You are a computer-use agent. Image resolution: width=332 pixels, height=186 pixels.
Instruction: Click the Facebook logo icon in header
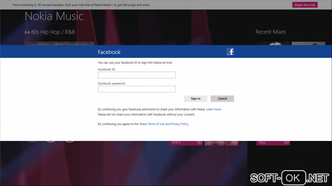tap(230, 52)
